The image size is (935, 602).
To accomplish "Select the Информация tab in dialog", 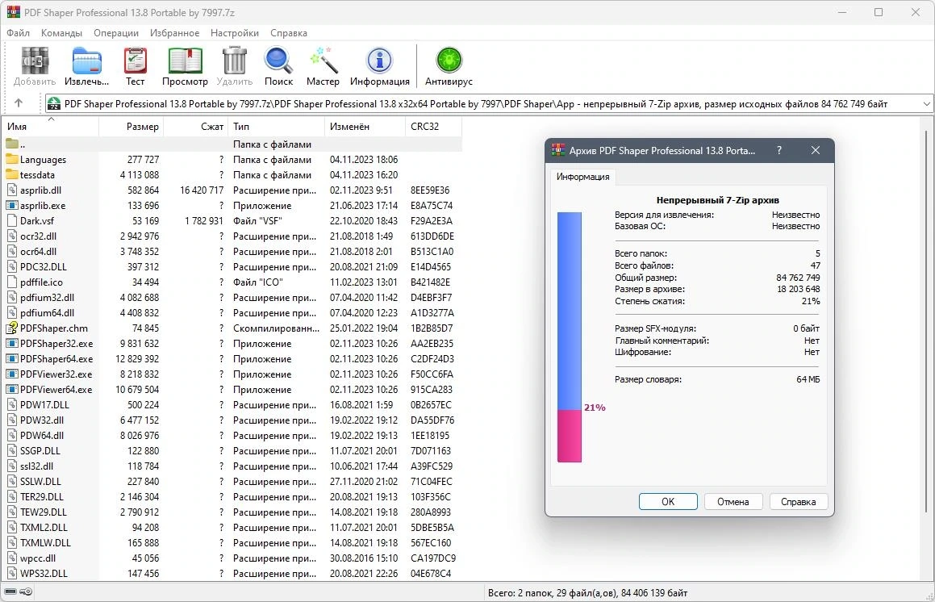I will click(x=583, y=177).
